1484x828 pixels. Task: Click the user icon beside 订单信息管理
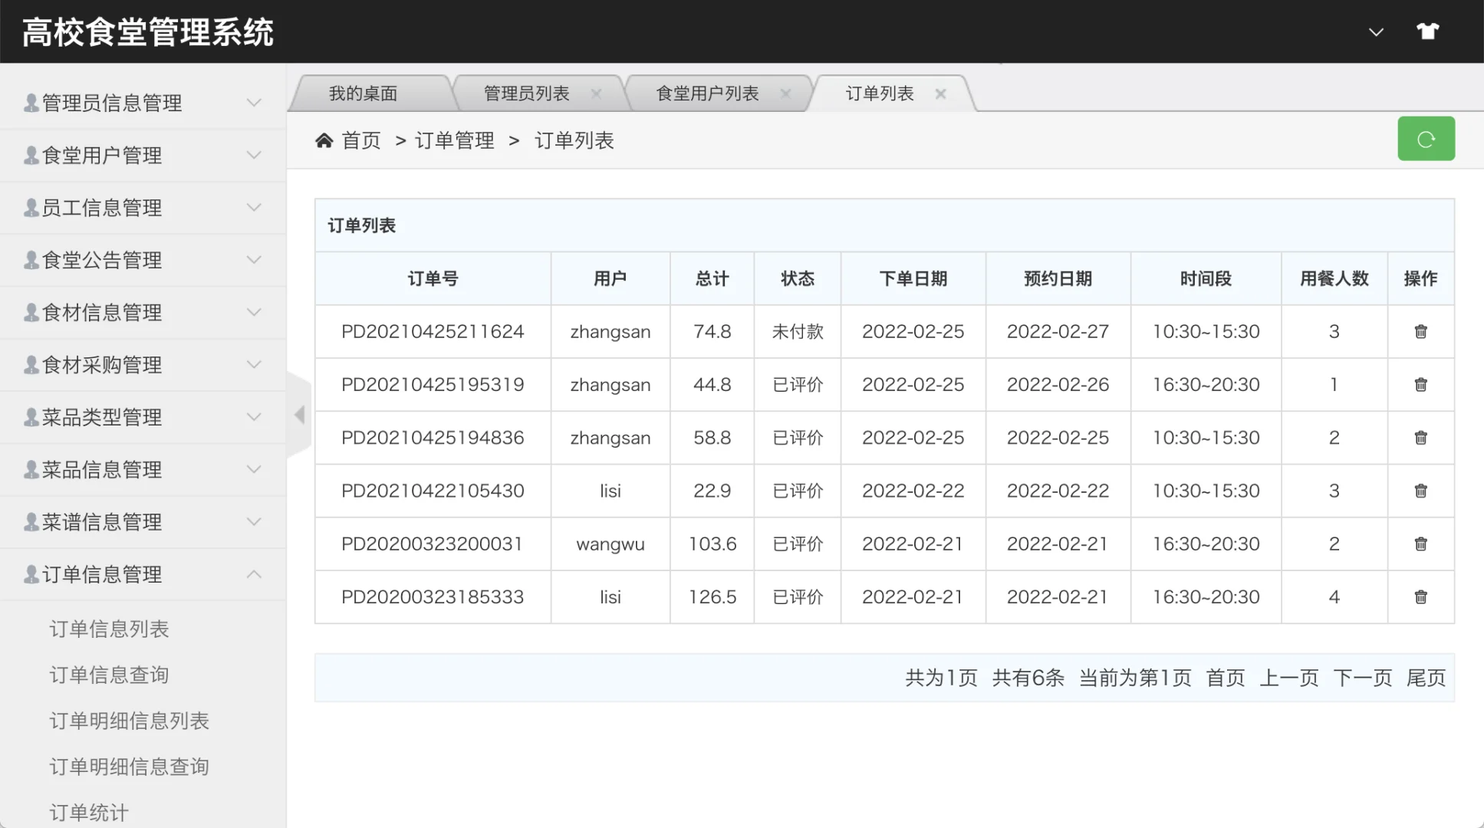click(31, 573)
